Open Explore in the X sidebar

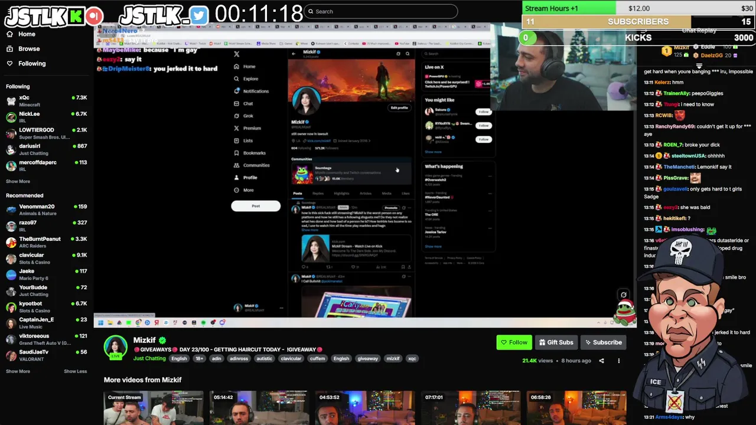(x=246, y=79)
